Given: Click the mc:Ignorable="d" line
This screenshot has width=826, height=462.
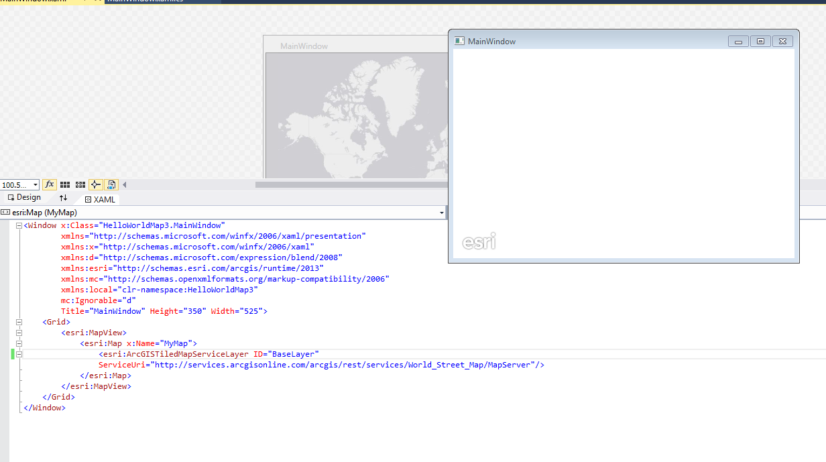Looking at the screenshot, I should pos(99,300).
